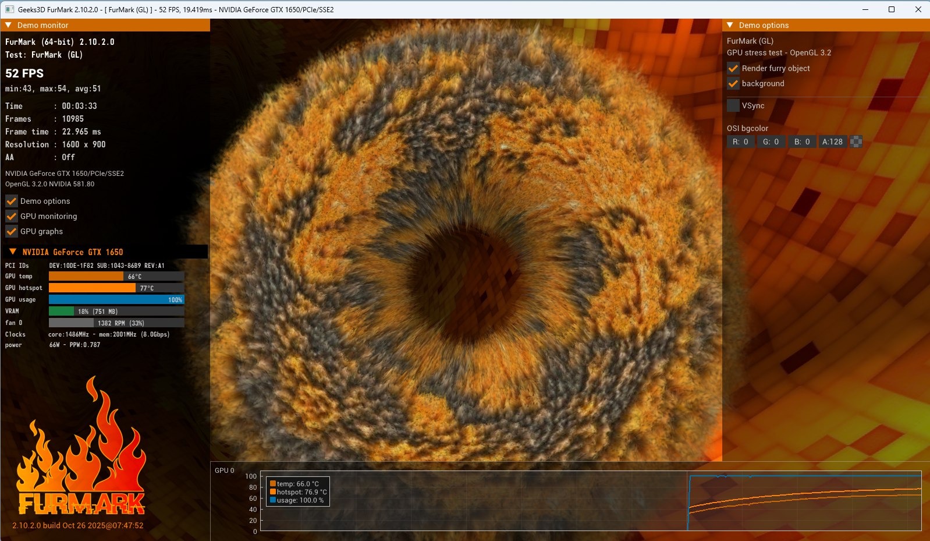Click the PCI IDs DEV:10DE-1F82 text
930x541 pixels.
(107, 266)
